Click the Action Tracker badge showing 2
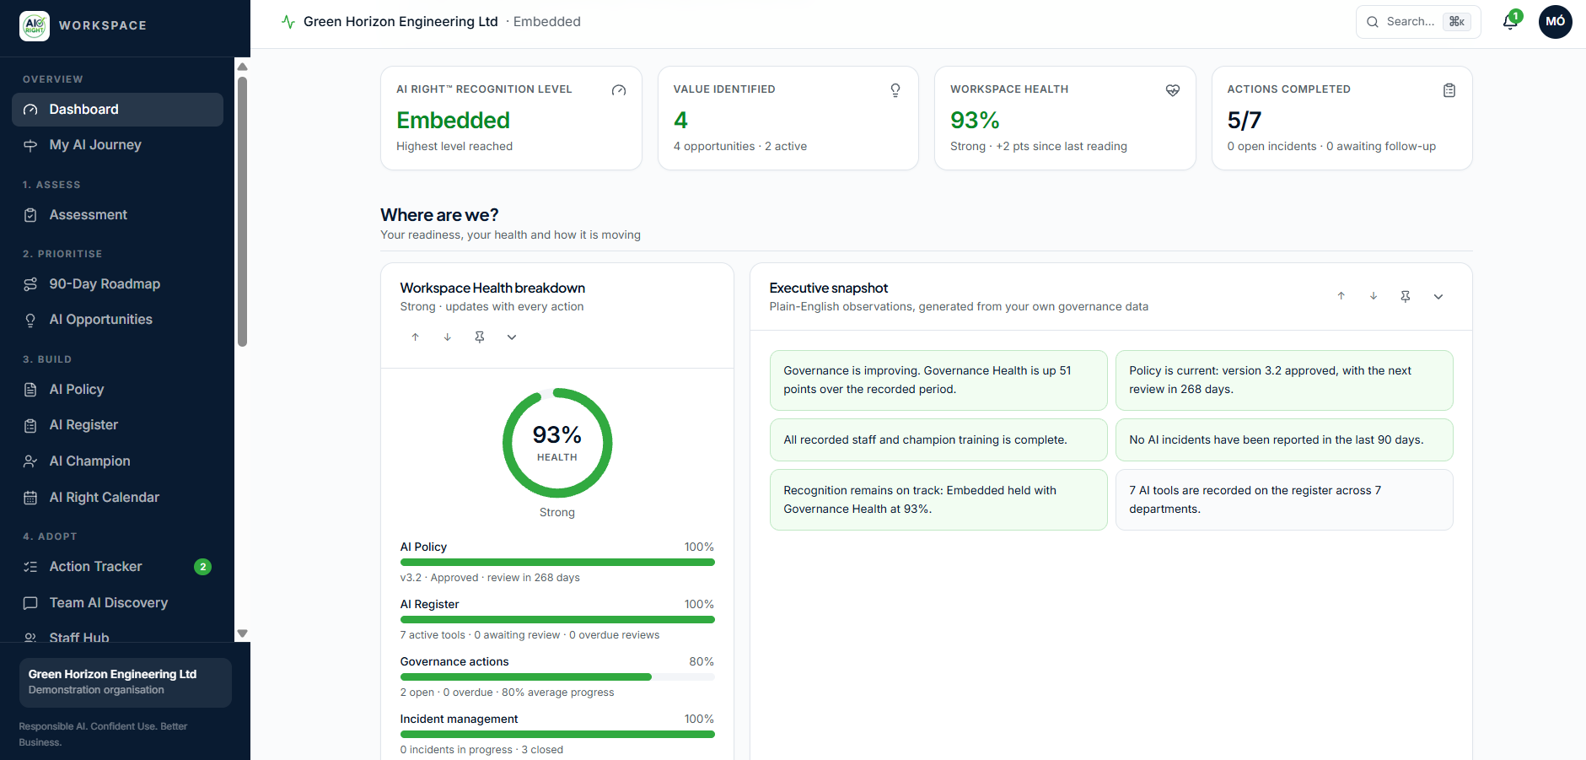 coord(202,567)
